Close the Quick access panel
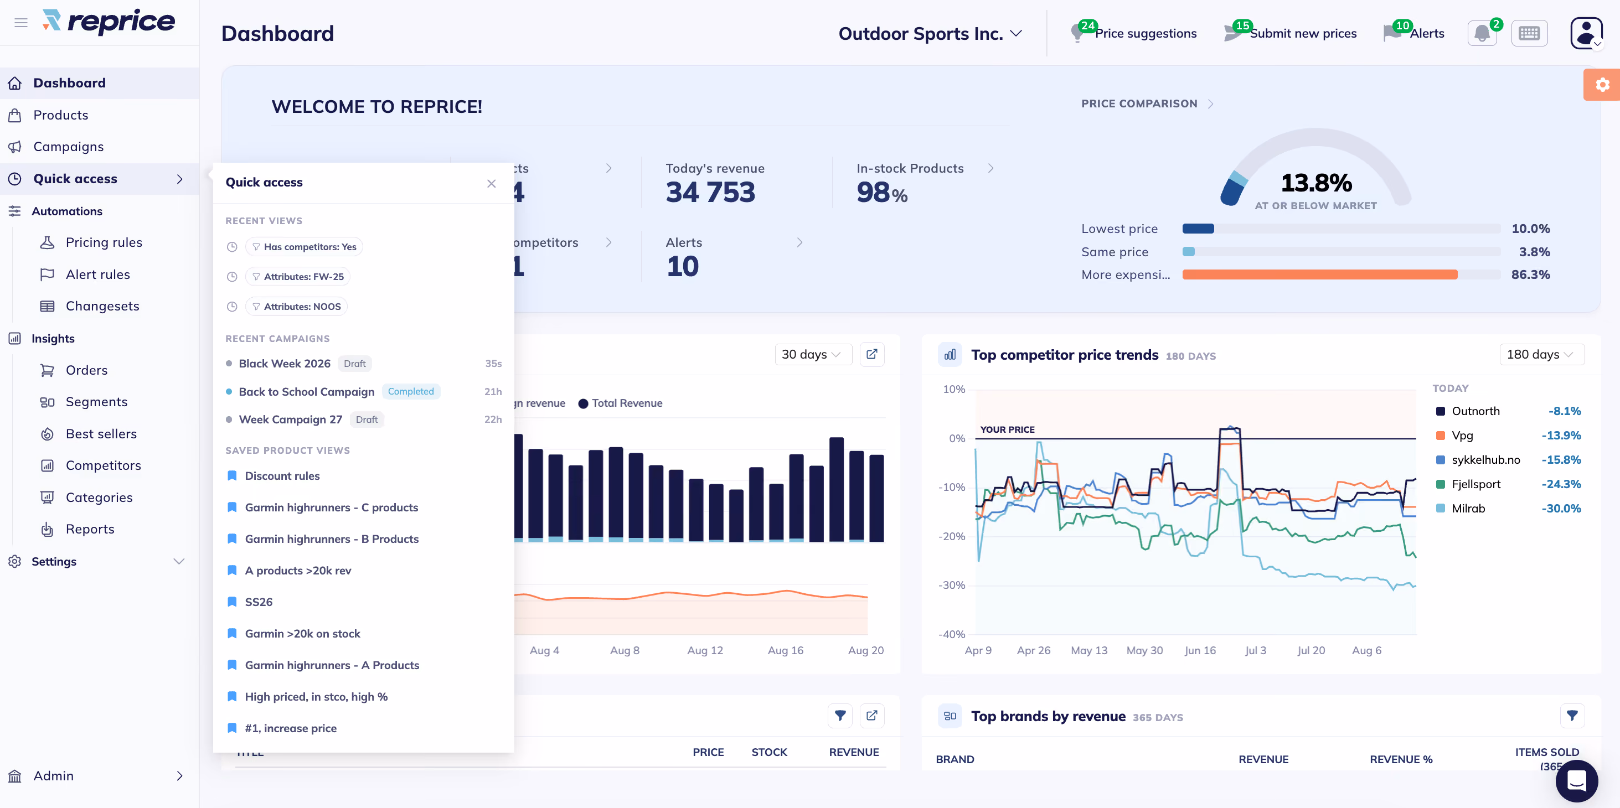 [491, 184]
